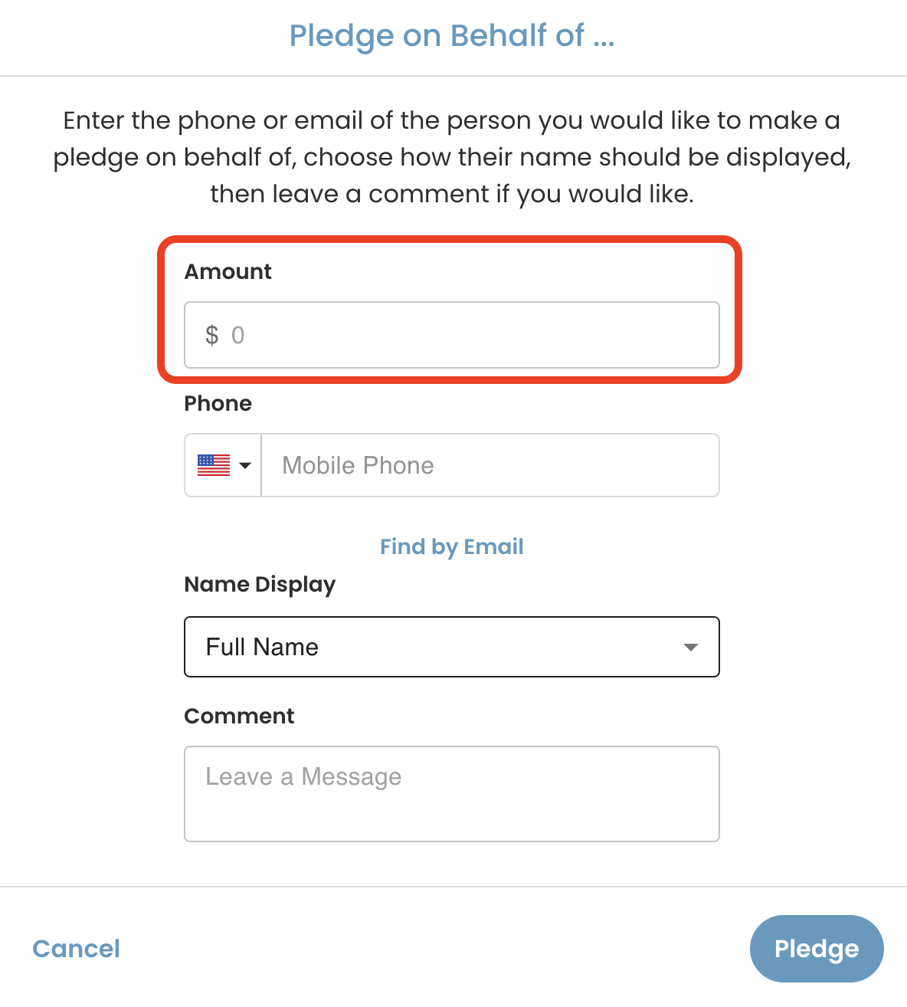907x1007 pixels.
Task: Click the Pledge on Behalf of title
Action: click(x=452, y=35)
